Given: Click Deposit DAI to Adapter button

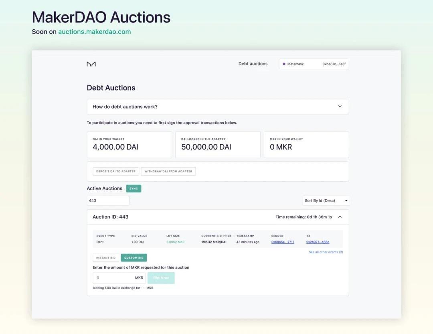Looking at the screenshot, I should pos(116,171).
